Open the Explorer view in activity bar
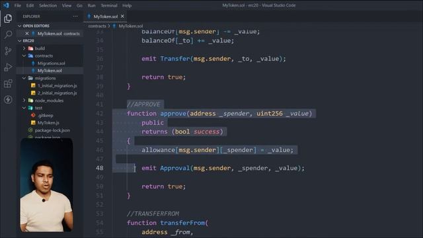423x238 pixels. point(8,19)
